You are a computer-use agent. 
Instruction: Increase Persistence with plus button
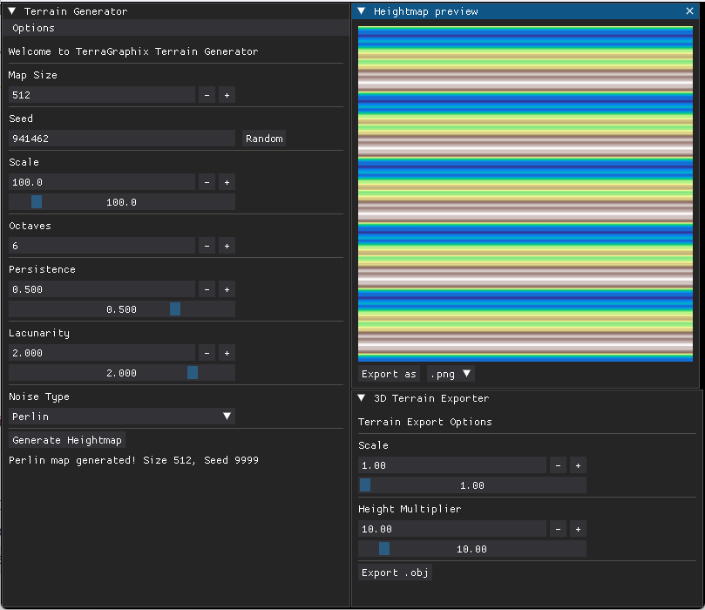pyautogui.click(x=227, y=289)
